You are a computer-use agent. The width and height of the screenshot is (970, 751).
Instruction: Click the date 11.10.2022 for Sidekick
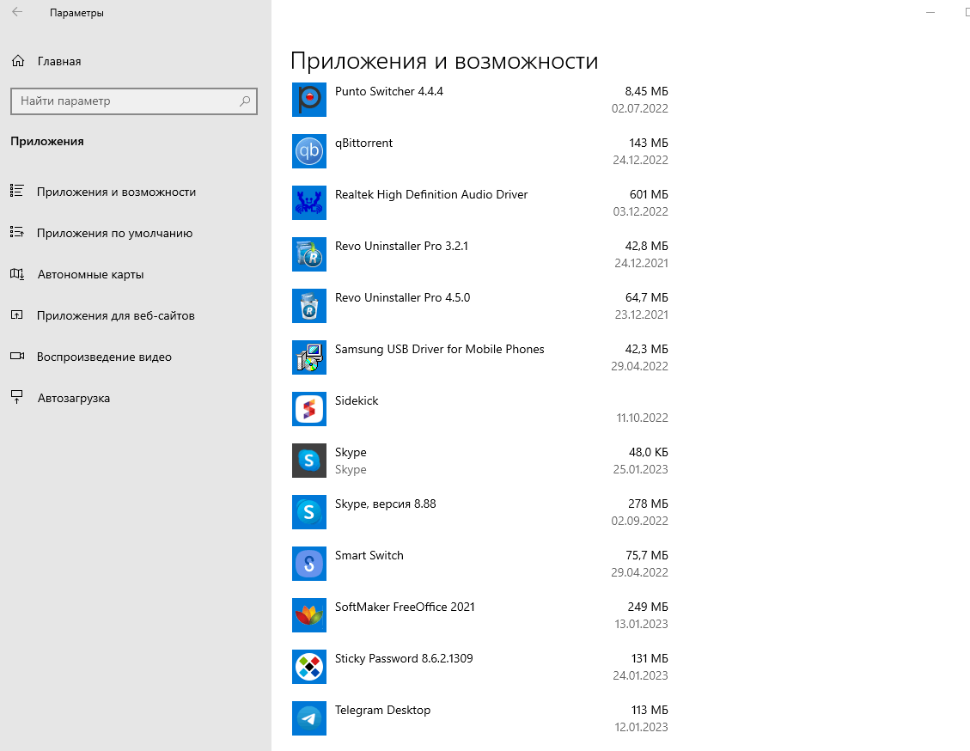(x=642, y=418)
